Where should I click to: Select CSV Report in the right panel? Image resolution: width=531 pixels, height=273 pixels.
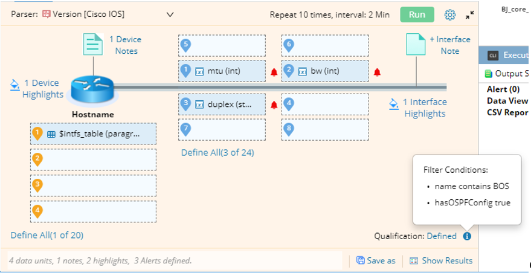tap(507, 112)
